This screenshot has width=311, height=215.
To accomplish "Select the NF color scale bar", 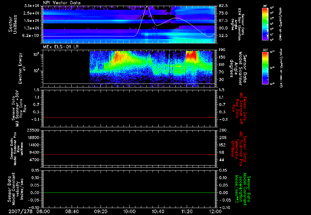I will point(265,24).
